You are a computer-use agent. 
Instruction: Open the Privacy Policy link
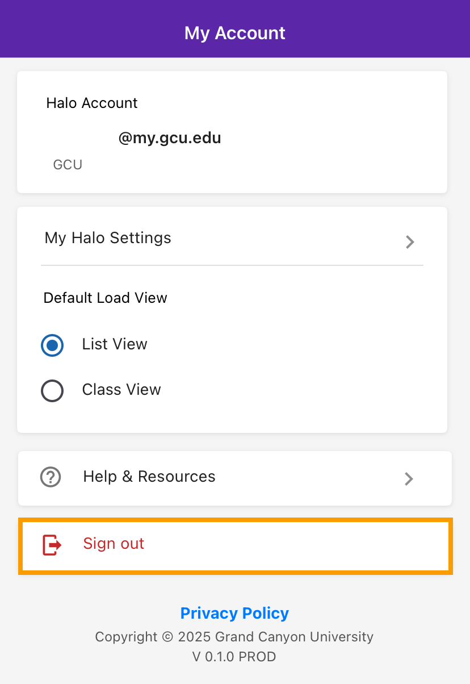(234, 614)
